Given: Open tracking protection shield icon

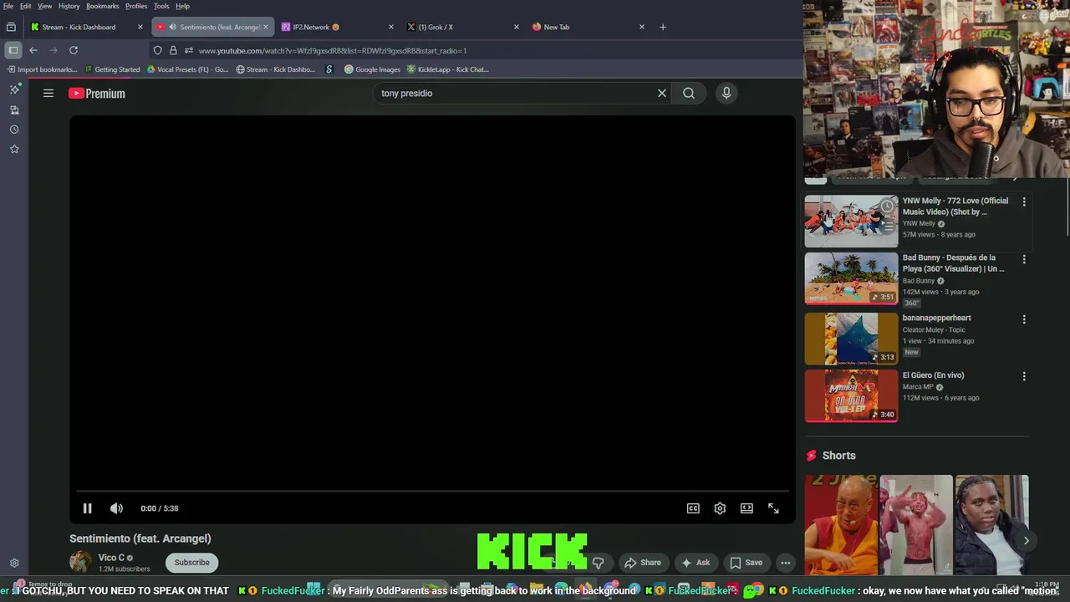Looking at the screenshot, I should (x=158, y=50).
